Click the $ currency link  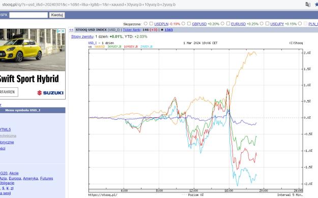point(3,188)
